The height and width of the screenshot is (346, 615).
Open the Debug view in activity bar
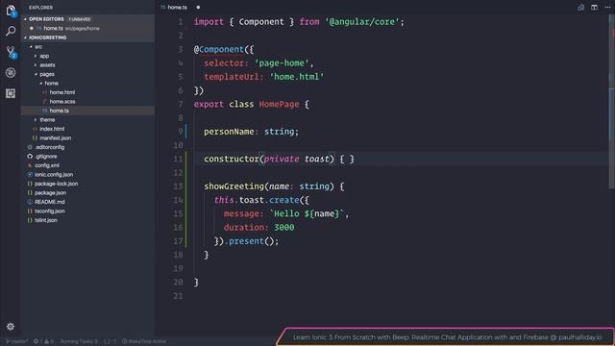[x=11, y=73]
